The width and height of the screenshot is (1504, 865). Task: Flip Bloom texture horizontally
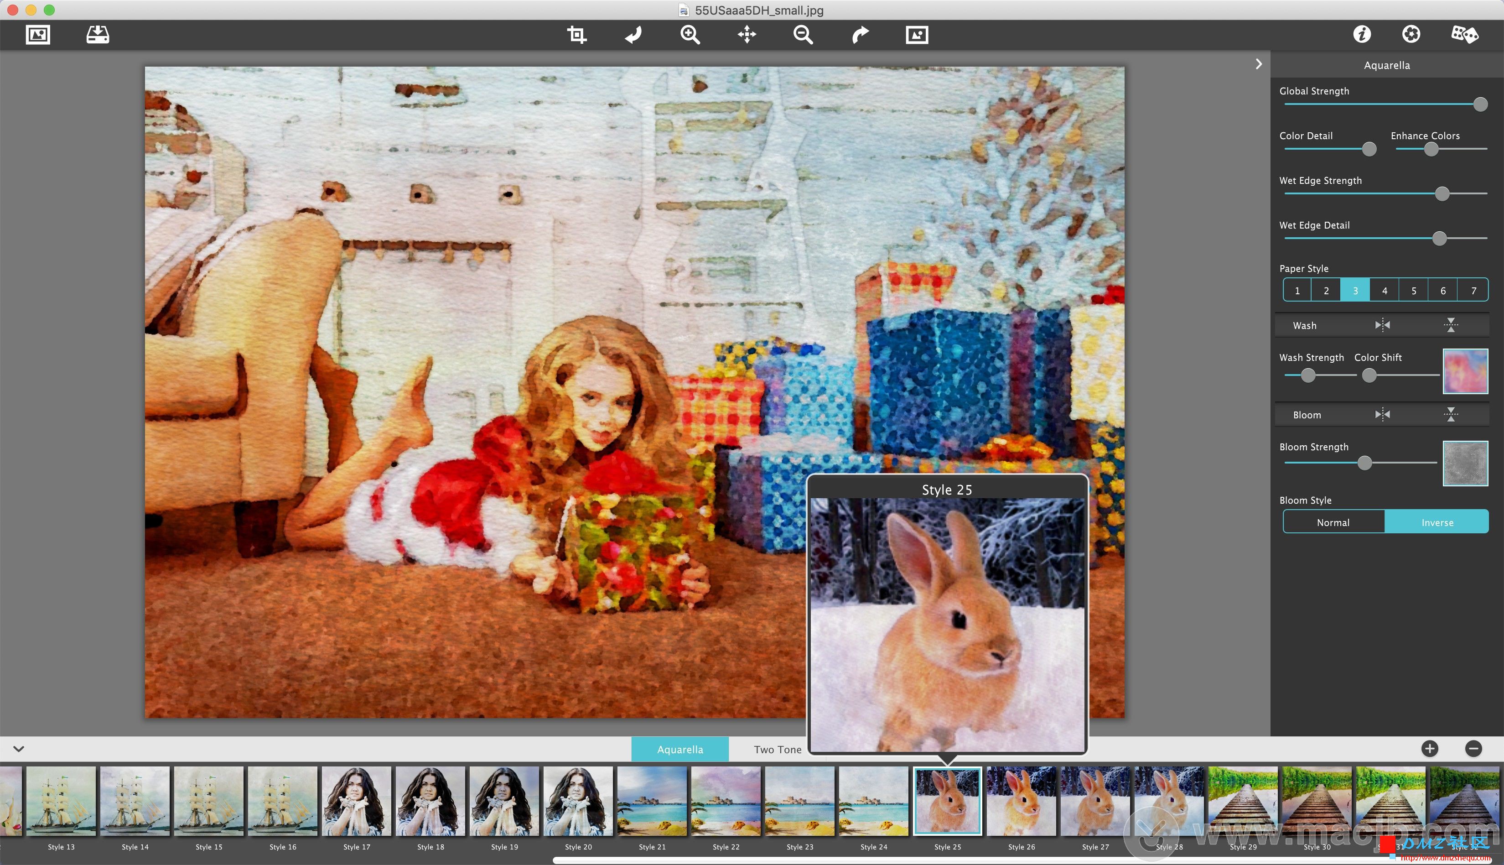pos(1382,414)
